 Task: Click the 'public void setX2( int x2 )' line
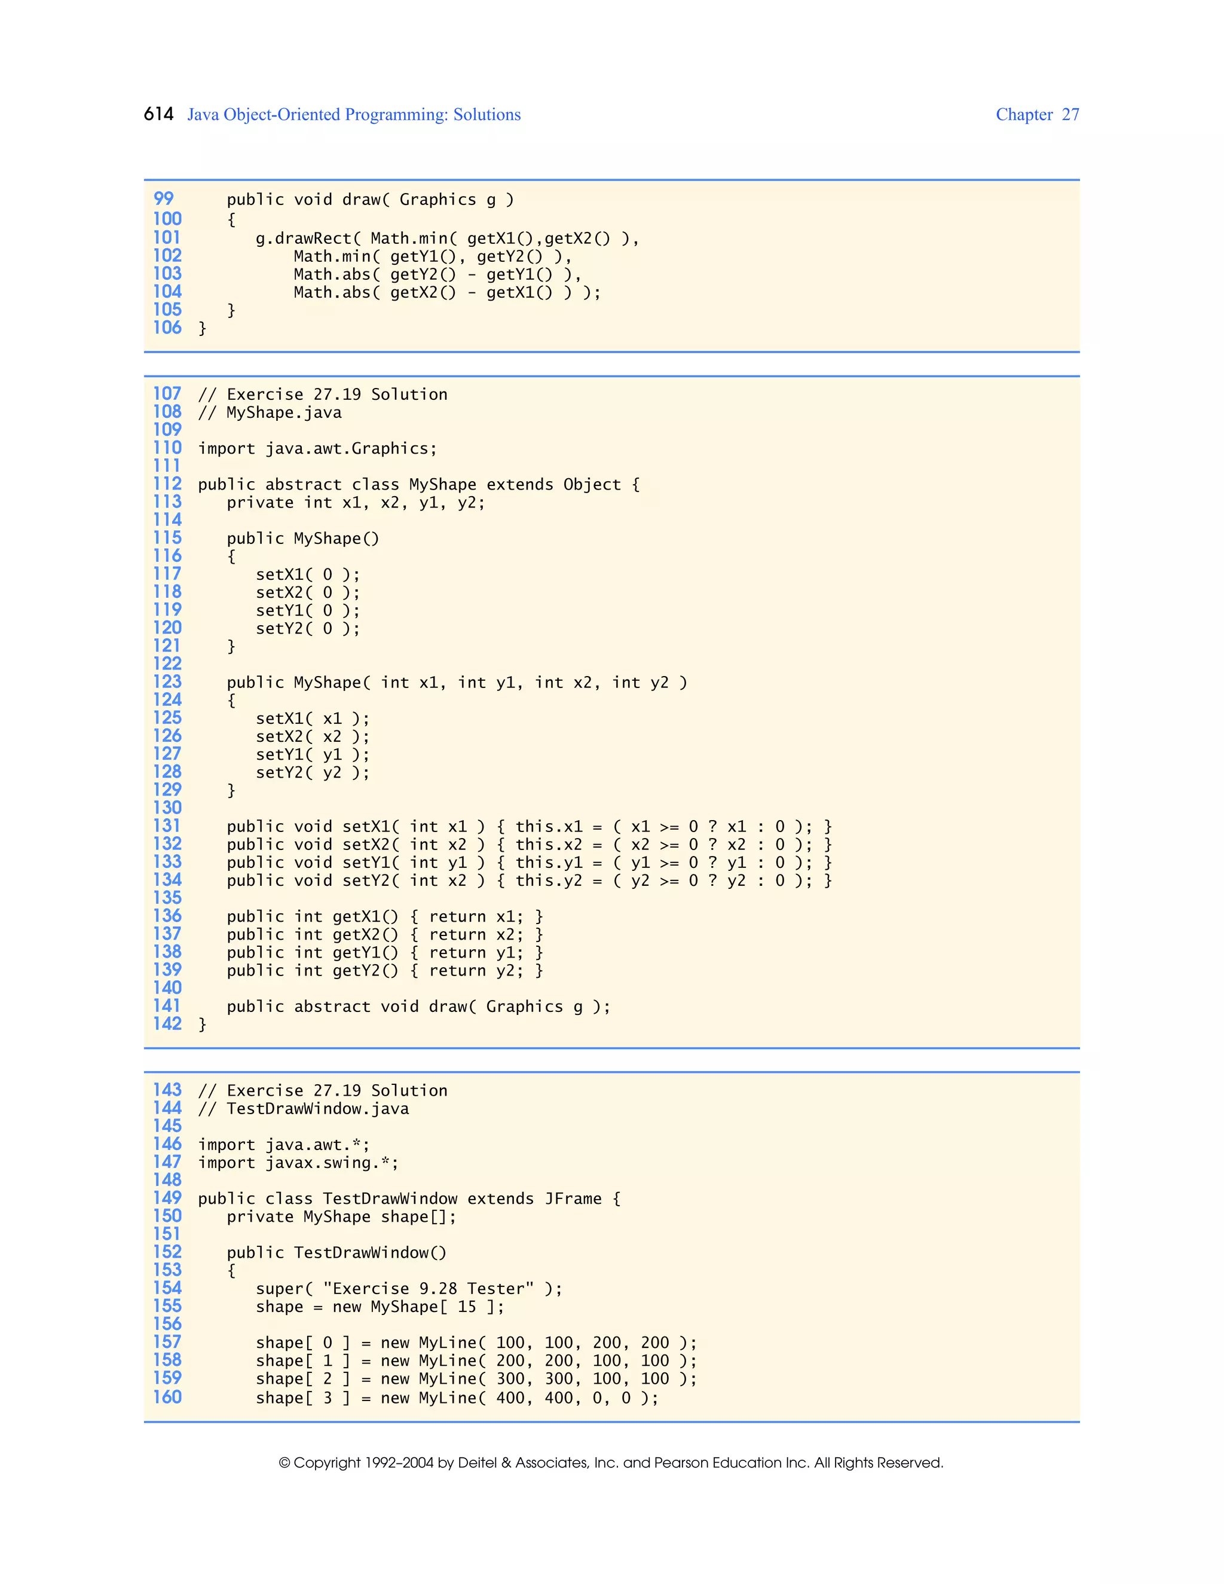pos(530,845)
